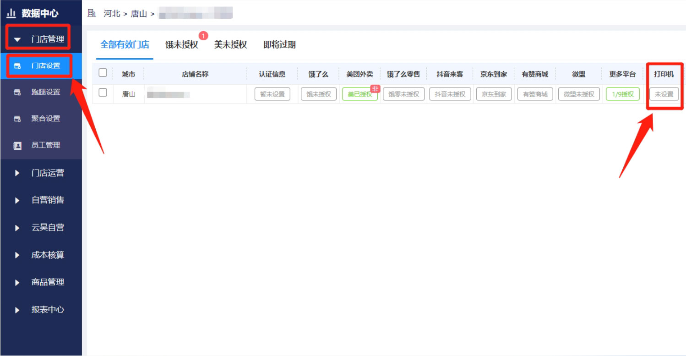Expand the 商品管理 sidebar menu

pos(47,282)
